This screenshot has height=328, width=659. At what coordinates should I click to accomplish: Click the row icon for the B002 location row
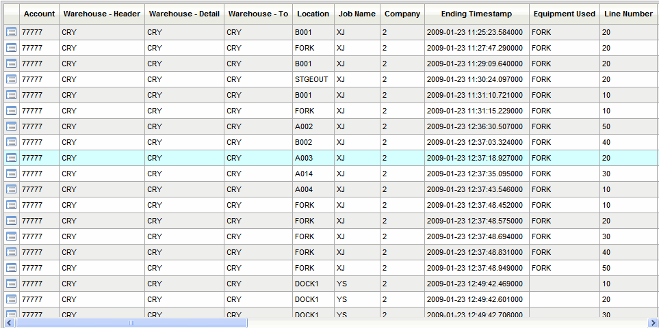pos(11,142)
